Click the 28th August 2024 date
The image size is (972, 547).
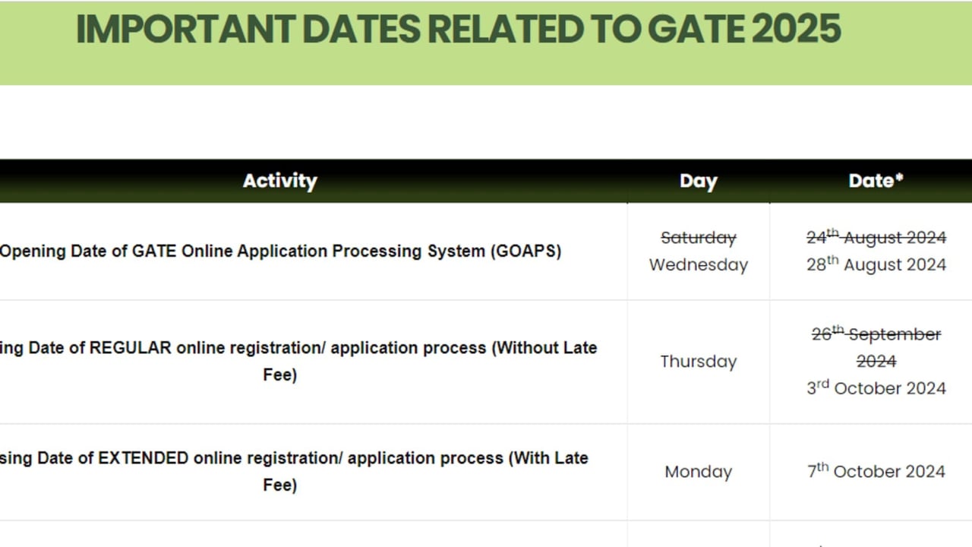(876, 264)
